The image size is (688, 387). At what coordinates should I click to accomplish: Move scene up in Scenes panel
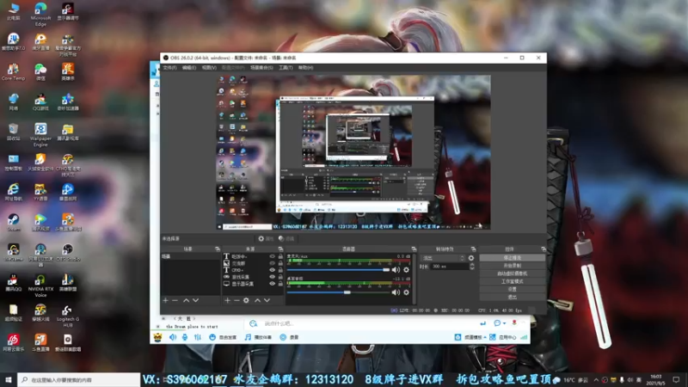pos(186,300)
